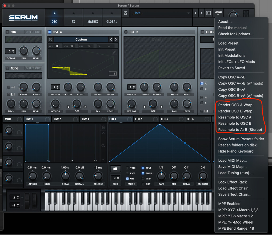Disable the OSC A power toggle
This screenshot has height=235, width=272.
[50, 32]
